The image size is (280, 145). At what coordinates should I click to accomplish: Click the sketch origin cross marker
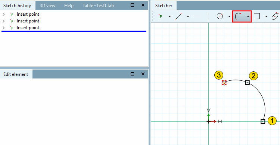pos(209,121)
